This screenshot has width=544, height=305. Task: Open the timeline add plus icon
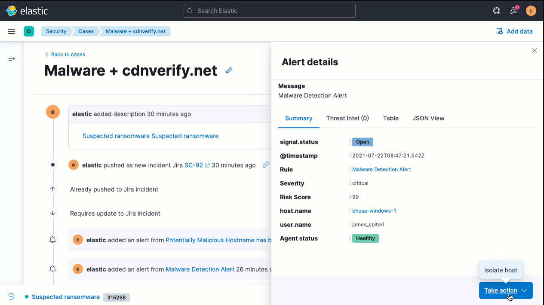point(11,296)
